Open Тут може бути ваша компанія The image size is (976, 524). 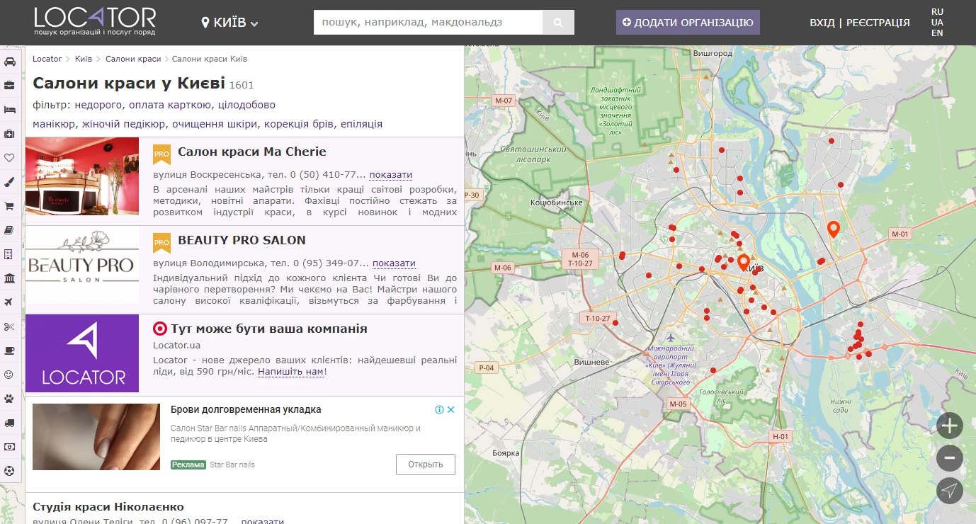click(269, 329)
